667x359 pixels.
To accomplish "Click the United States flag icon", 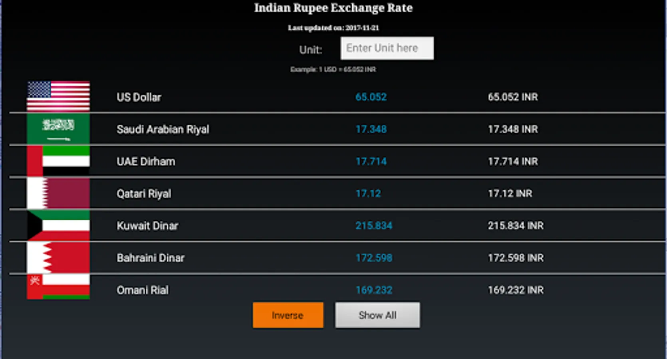I will (58, 97).
